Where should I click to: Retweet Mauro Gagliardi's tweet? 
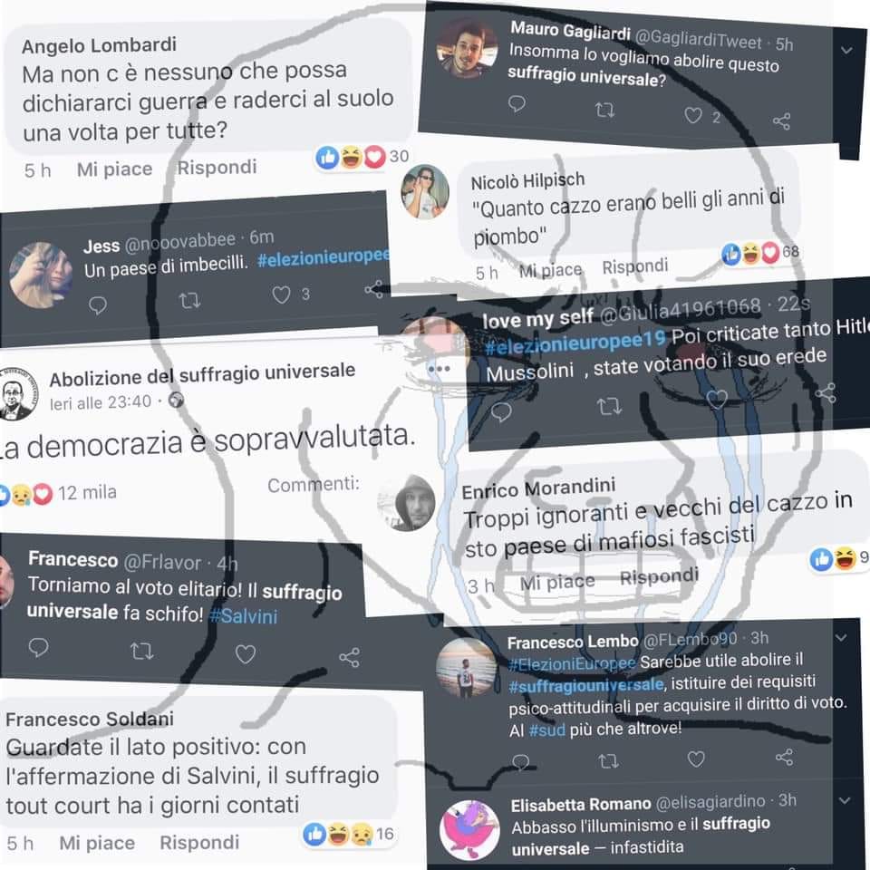click(x=604, y=111)
